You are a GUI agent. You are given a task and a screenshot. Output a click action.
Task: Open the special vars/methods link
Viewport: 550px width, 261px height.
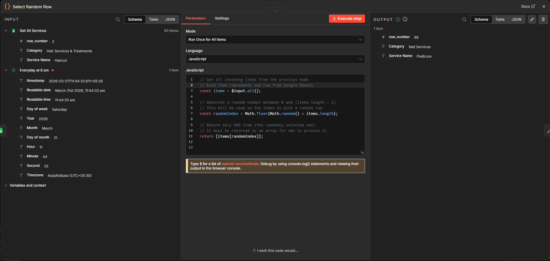(x=240, y=164)
